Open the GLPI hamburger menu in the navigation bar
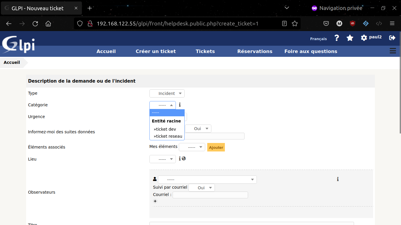The height and width of the screenshot is (225, 401). (393, 51)
